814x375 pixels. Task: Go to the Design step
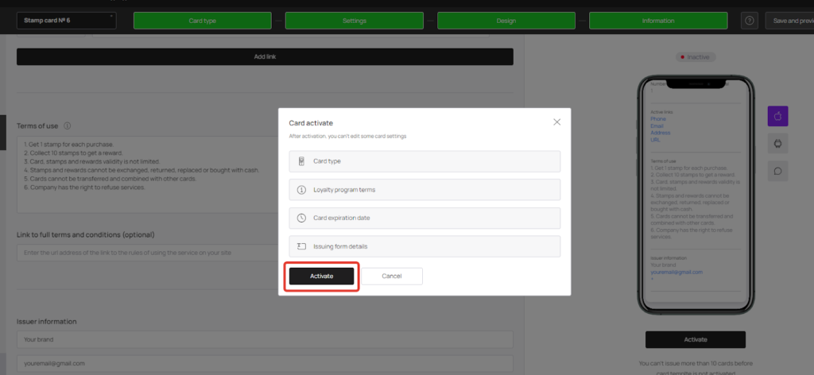pyautogui.click(x=506, y=21)
